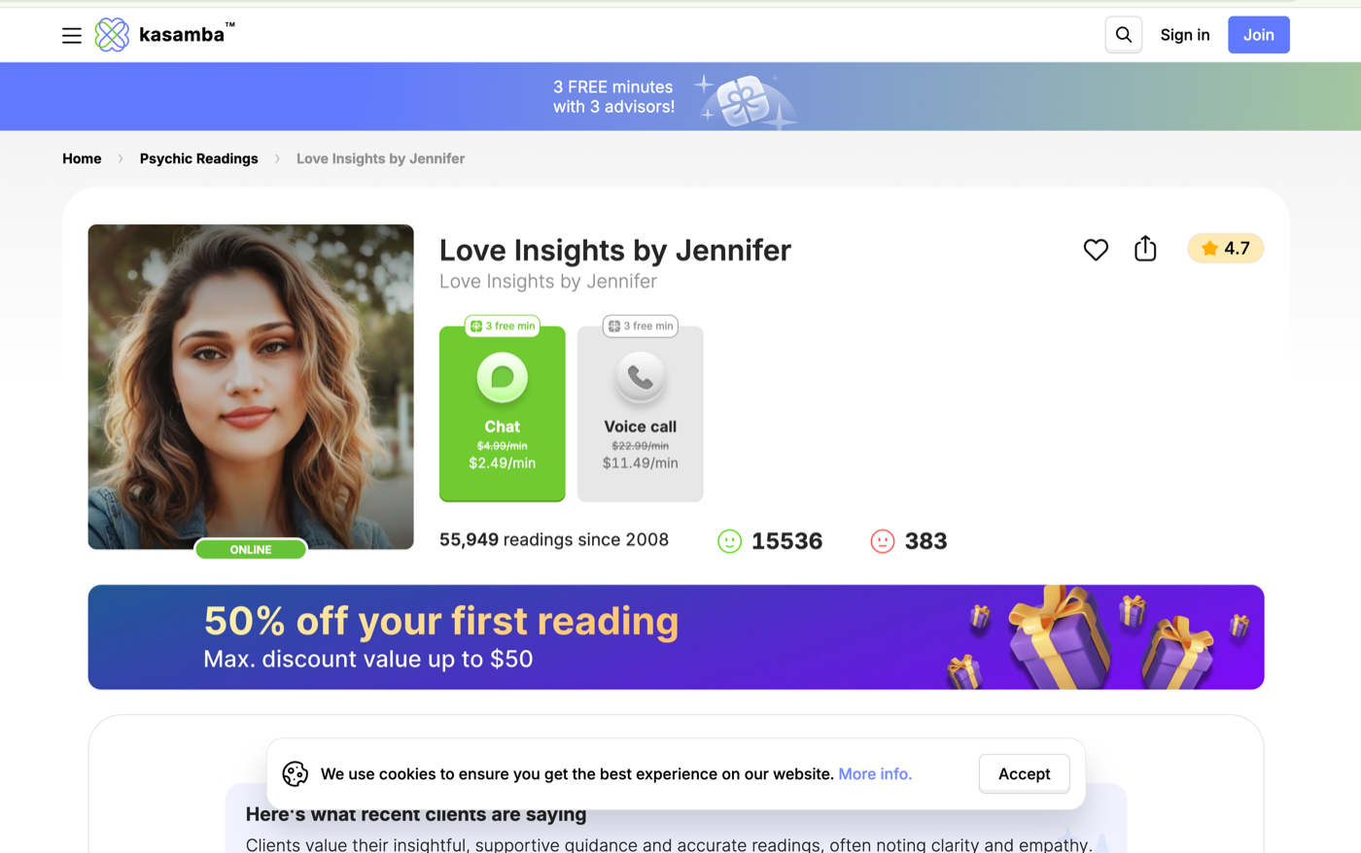Screen dimensions: 1361x853
Task: Click 3 free min tag above Voice call
Action: click(640, 326)
